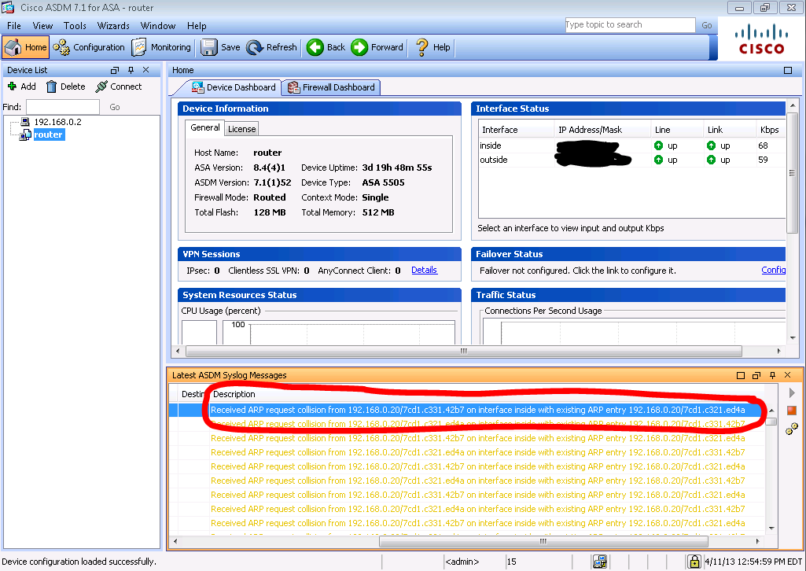This screenshot has width=806, height=571.
Task: Click the status bar lock icon
Action: coord(694,562)
